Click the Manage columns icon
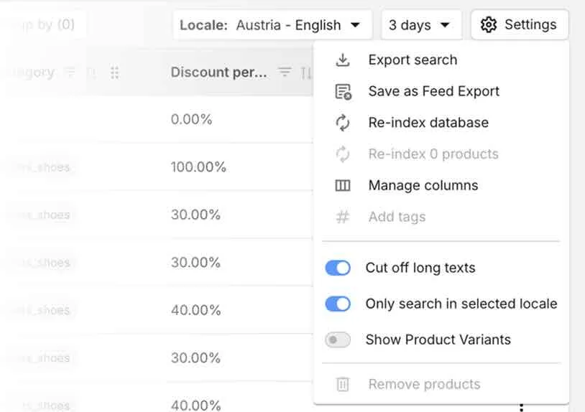This screenshot has height=412, width=585. pyautogui.click(x=343, y=185)
